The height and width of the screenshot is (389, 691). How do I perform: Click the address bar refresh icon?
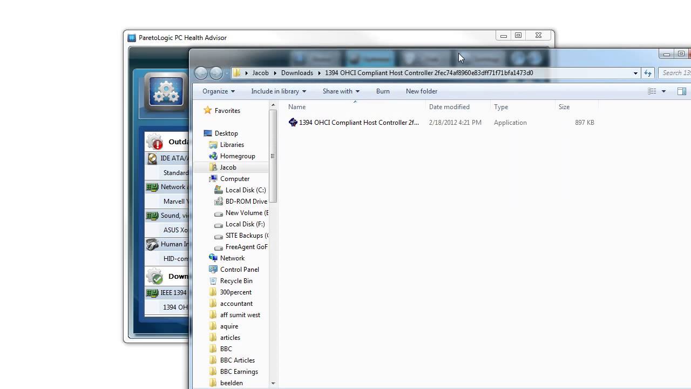point(648,73)
